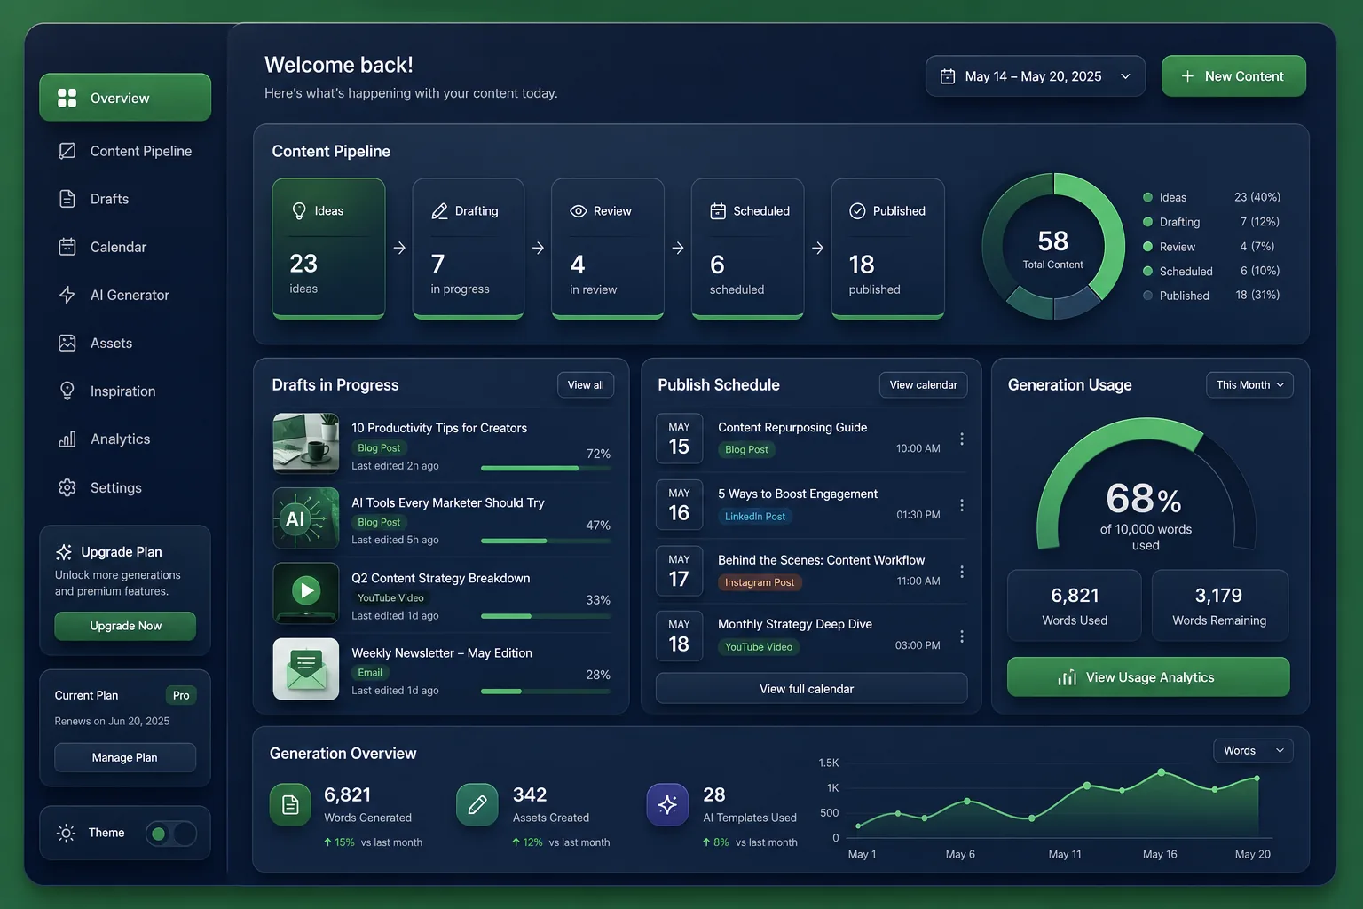This screenshot has height=909, width=1363.
Task: Click View all in Drafts in Progress
Action: point(586,384)
